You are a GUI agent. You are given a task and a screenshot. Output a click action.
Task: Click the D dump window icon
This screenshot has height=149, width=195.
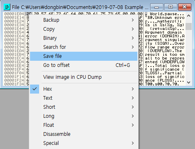click(x=7, y=7)
